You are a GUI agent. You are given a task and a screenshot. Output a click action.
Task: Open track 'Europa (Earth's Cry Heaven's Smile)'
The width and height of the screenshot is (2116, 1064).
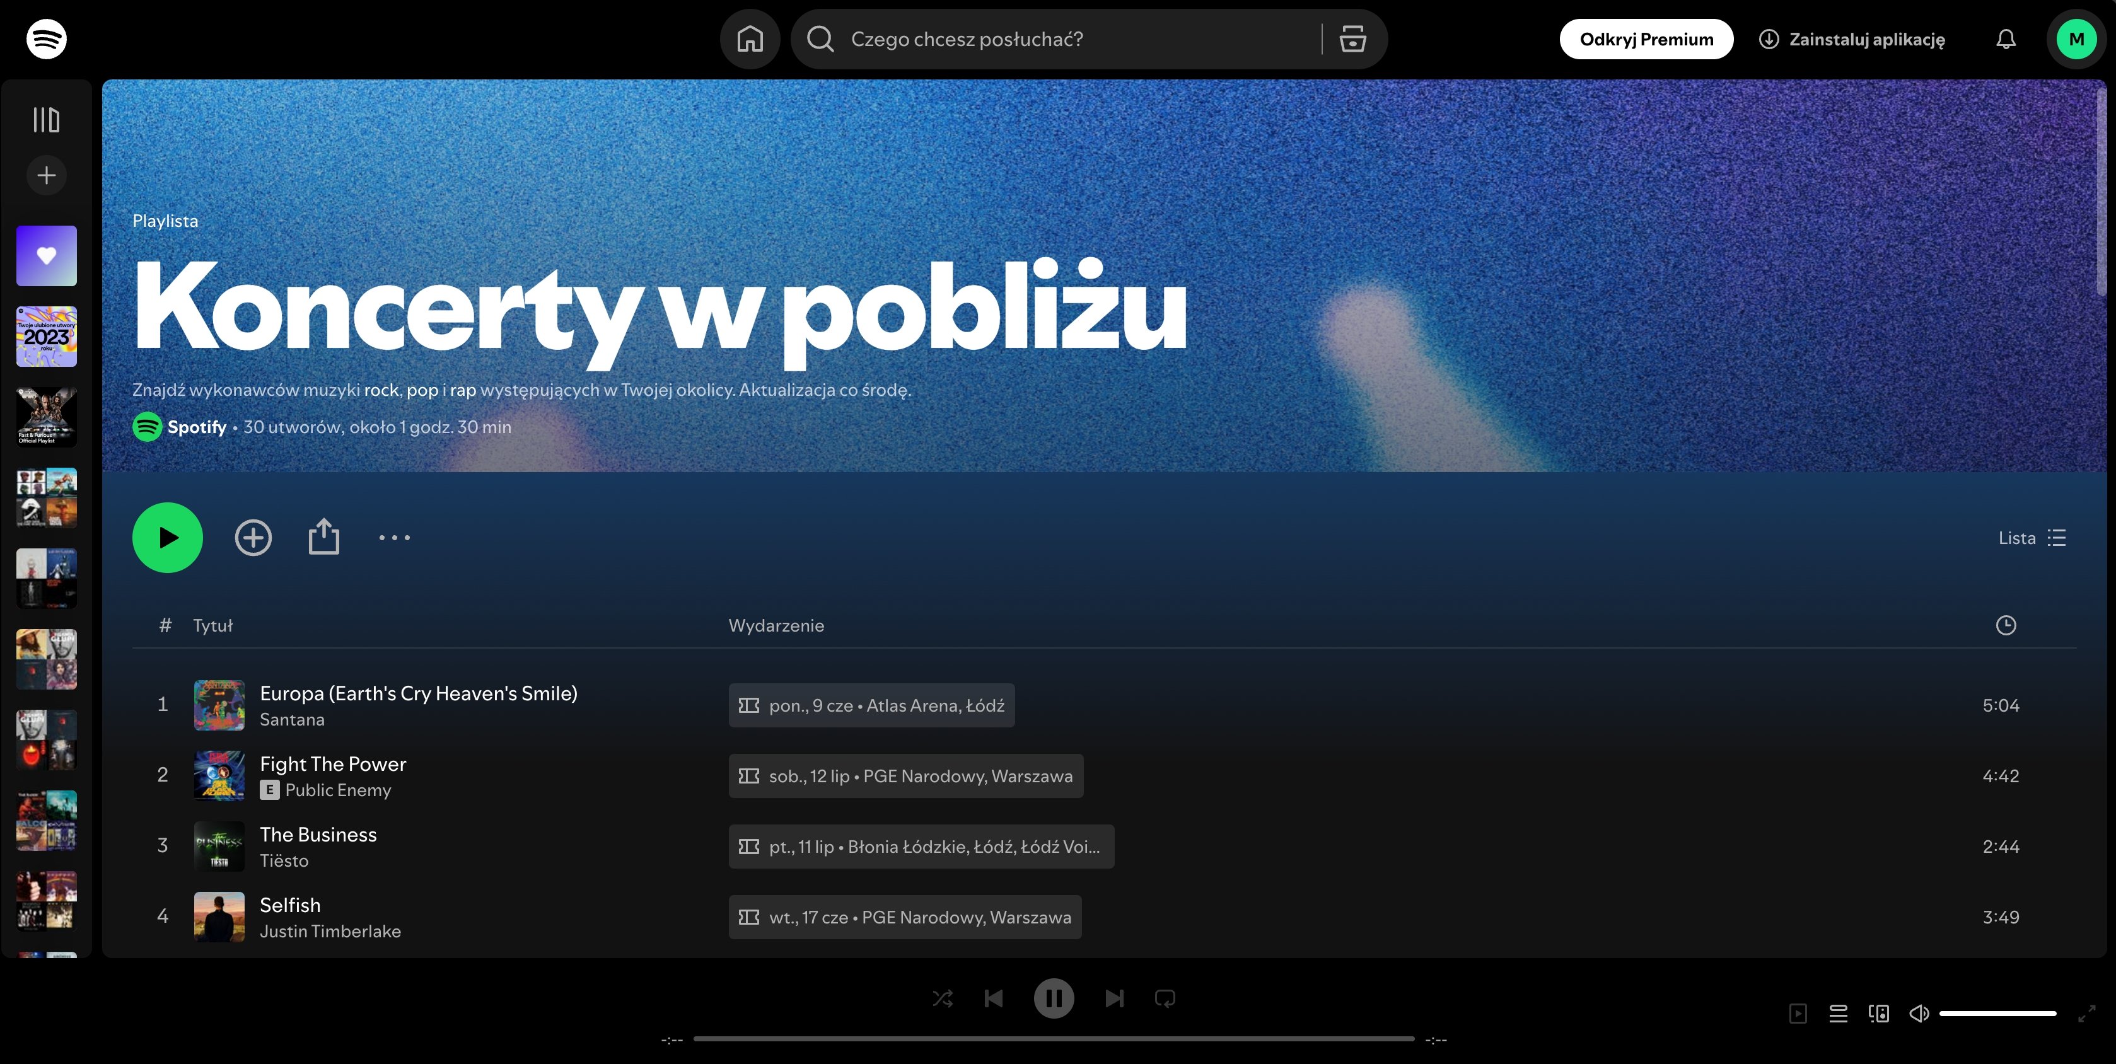[418, 693]
